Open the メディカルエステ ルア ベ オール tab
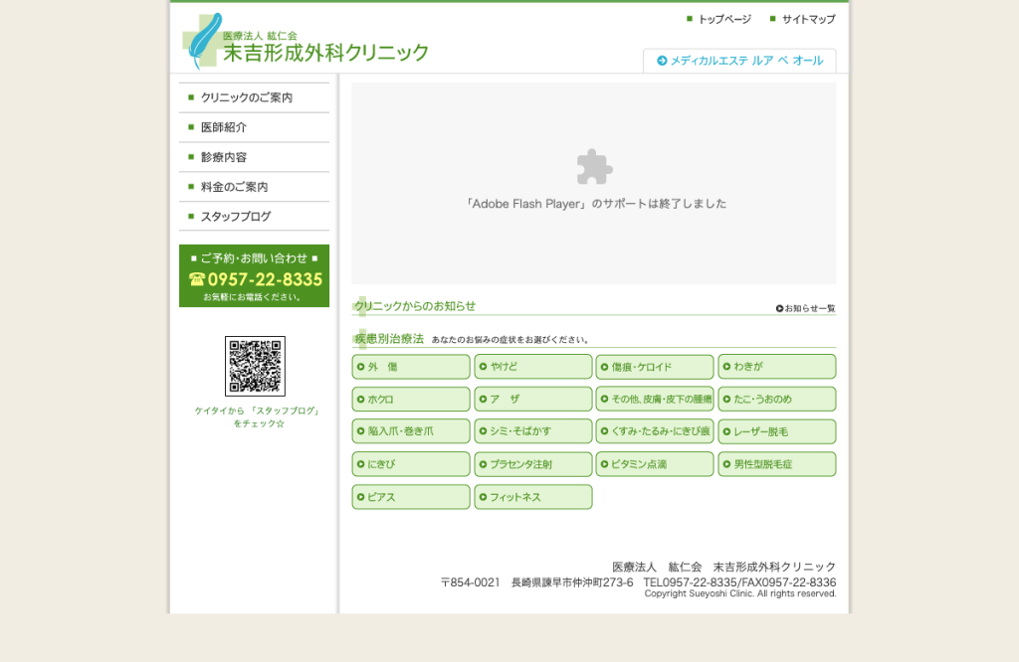Screen dimensions: 1019x662 point(739,61)
